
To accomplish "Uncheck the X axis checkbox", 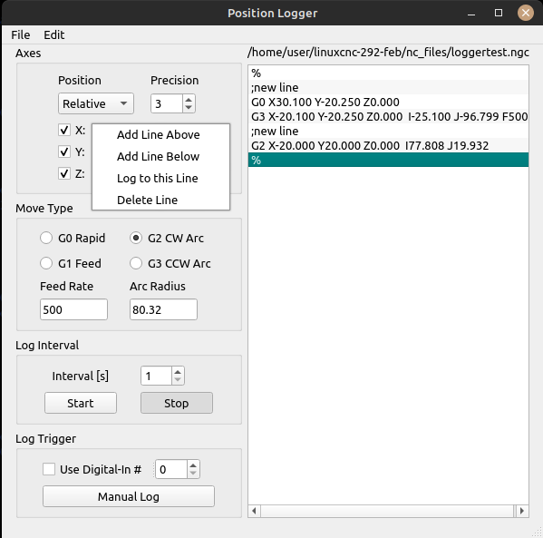I will 64,130.
